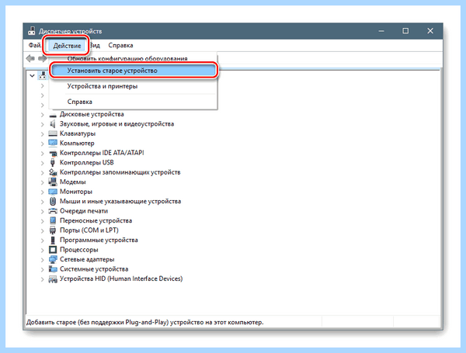Select the Очереди печати row
The height and width of the screenshot is (353, 466).
[84, 211]
